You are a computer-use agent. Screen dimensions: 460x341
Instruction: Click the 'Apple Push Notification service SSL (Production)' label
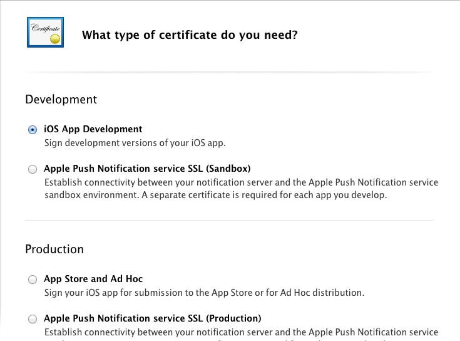tap(153, 318)
